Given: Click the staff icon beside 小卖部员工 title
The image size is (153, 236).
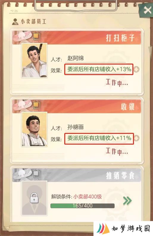Looking at the screenshot, I should (15, 22).
